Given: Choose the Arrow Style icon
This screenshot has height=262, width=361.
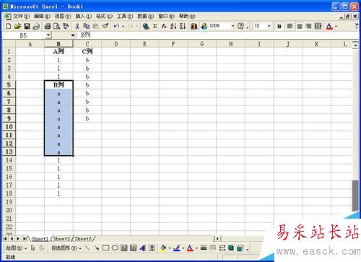Looking at the screenshot, I should (x=222, y=248).
